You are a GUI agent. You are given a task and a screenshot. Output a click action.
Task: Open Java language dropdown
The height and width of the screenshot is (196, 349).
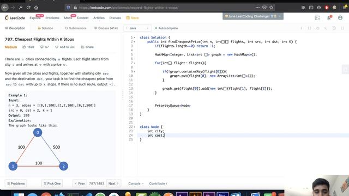[x=137, y=28]
